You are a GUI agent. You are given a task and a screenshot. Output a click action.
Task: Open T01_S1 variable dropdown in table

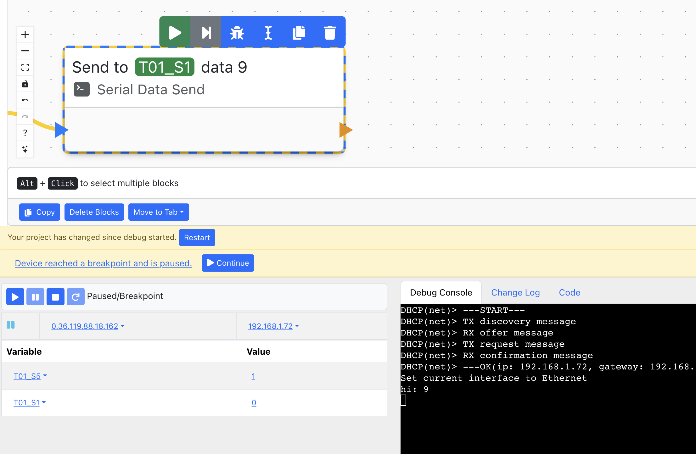pyautogui.click(x=30, y=402)
